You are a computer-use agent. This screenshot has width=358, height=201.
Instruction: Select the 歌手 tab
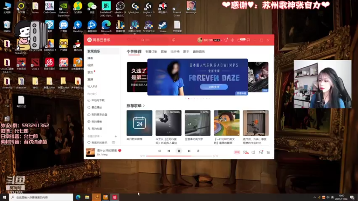(x=186, y=52)
